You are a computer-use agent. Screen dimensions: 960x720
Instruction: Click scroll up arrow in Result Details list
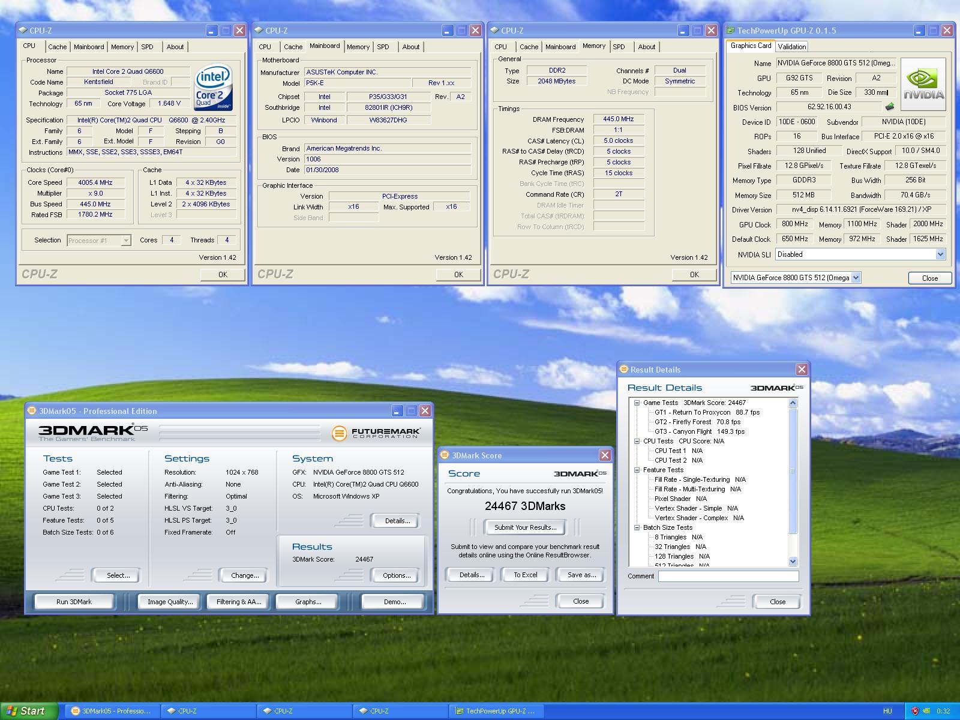[x=793, y=403]
